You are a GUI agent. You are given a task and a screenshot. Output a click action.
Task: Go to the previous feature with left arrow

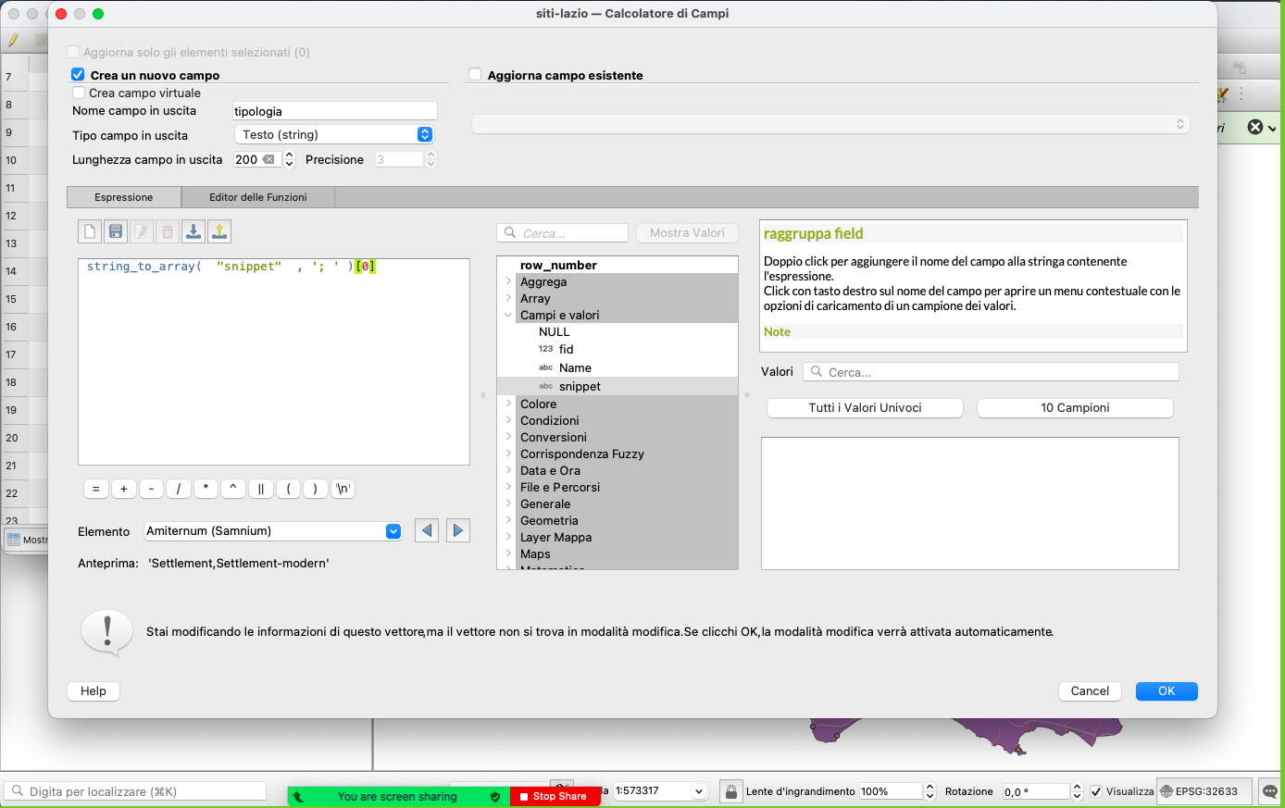coord(427,530)
